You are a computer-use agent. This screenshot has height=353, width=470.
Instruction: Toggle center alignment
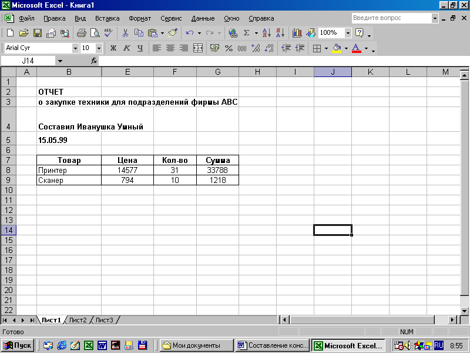[x=170, y=48]
